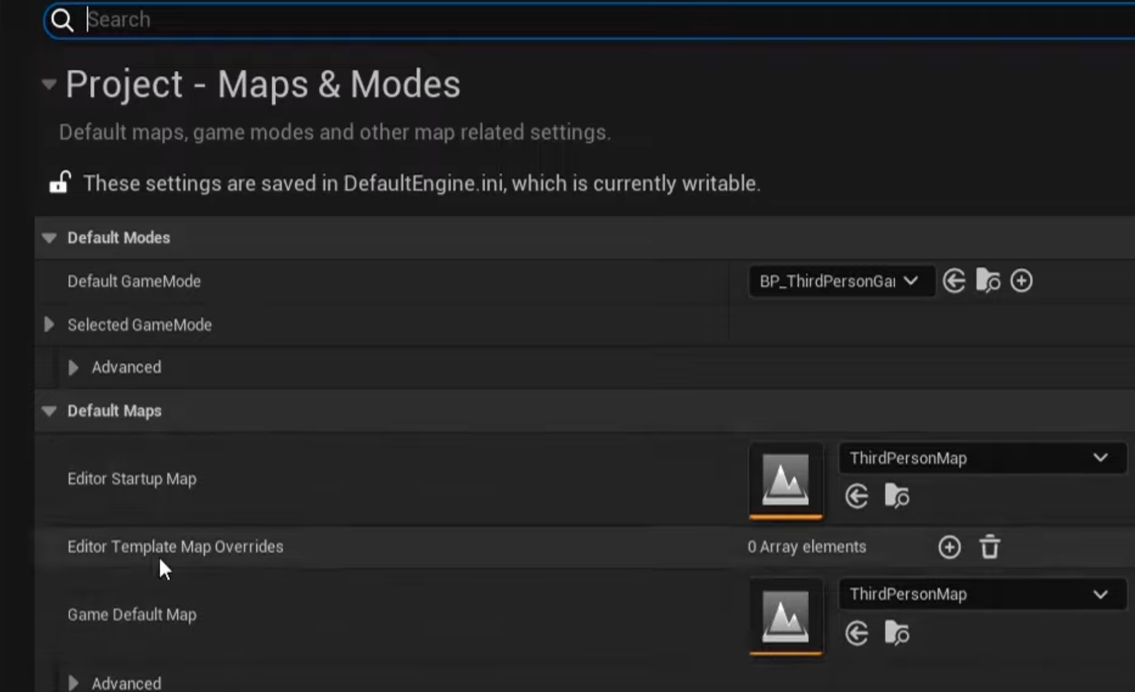Remove all Editor Template Map Overrides elements
This screenshot has width=1135, height=692.
990,547
